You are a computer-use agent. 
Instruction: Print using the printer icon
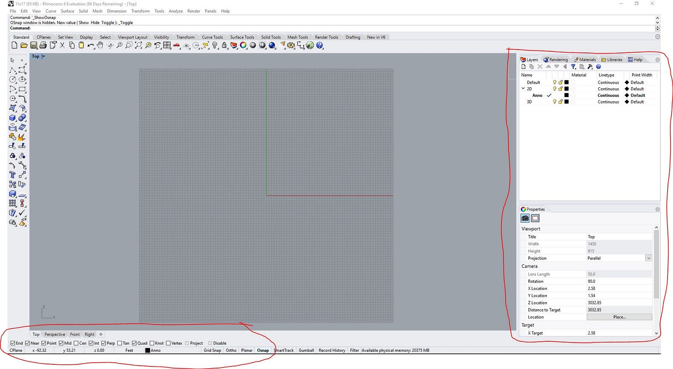pos(43,45)
